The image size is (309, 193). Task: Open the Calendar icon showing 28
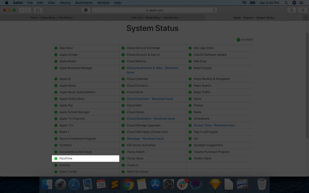click(x=101, y=184)
